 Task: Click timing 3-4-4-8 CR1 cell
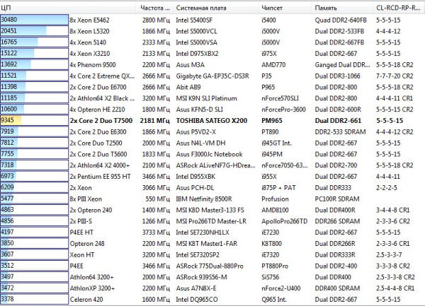tap(393, 210)
